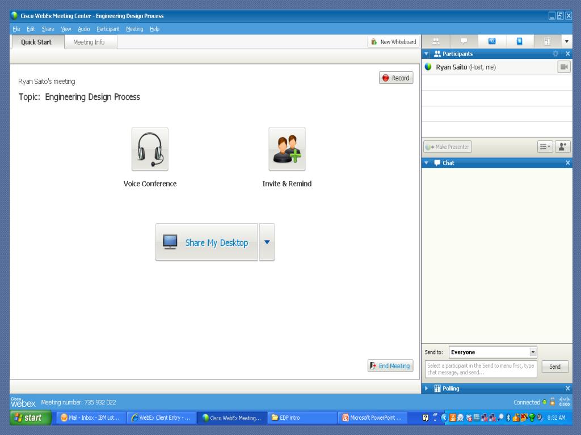Screen dimensions: 581x435
Task: Open Invite & Remind icon
Action: pos(287,149)
